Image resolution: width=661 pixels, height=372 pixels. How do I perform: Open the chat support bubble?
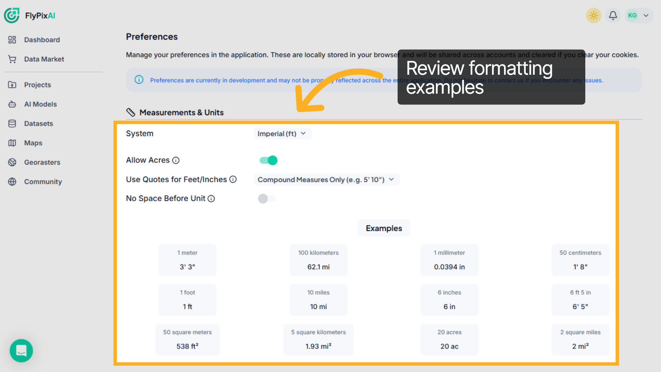(21, 351)
